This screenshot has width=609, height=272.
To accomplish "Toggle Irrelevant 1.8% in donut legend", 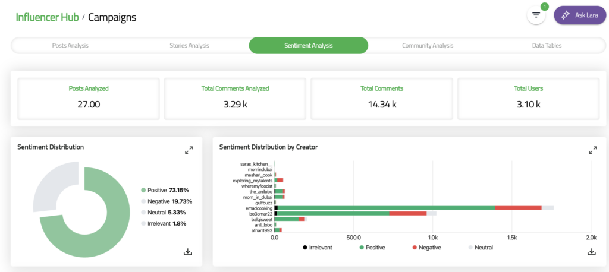I will pyautogui.click(x=164, y=223).
